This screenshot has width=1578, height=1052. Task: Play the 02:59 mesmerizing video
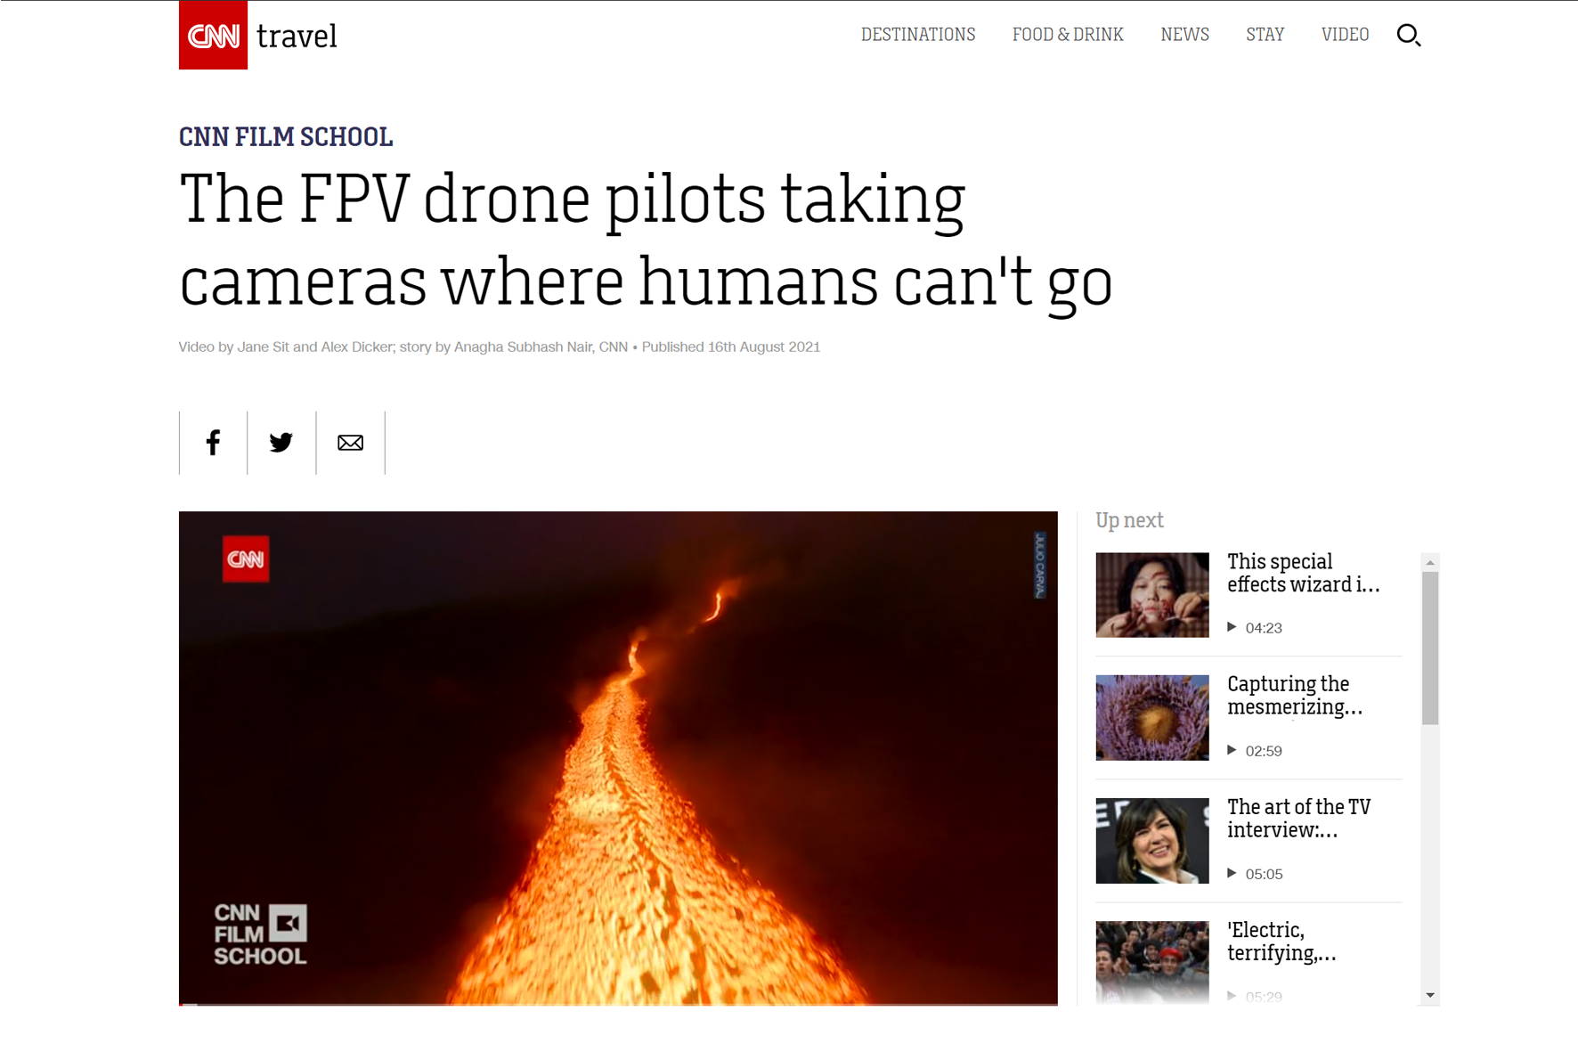(x=1249, y=718)
